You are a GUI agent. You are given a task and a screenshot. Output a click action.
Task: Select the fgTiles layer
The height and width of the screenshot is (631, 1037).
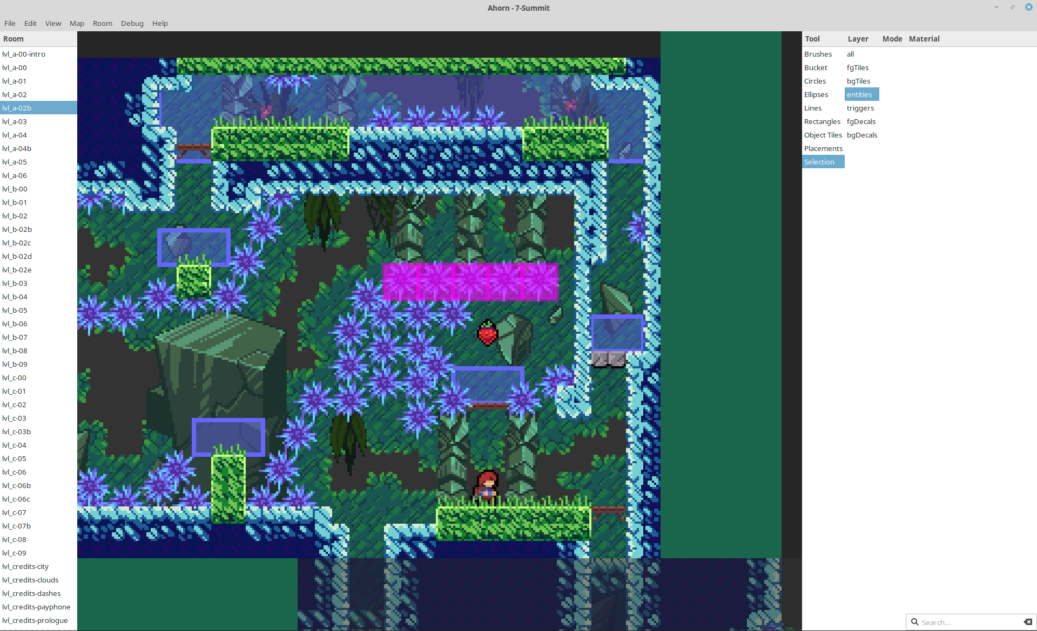[x=858, y=67]
